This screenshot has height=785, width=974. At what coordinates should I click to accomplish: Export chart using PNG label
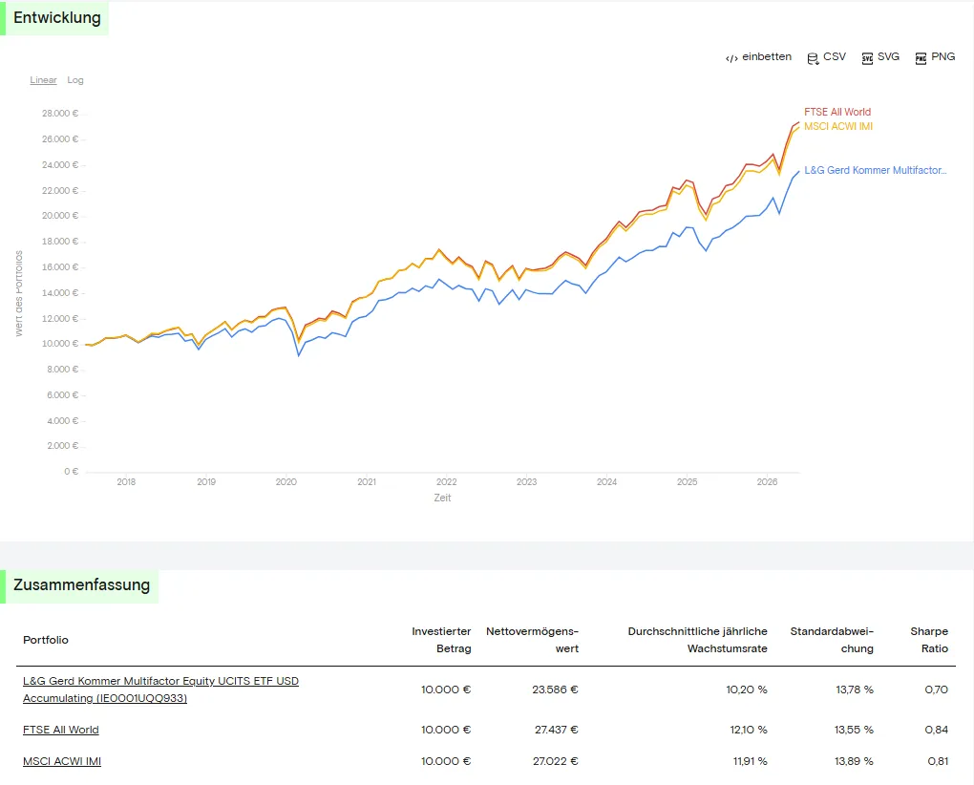click(942, 56)
